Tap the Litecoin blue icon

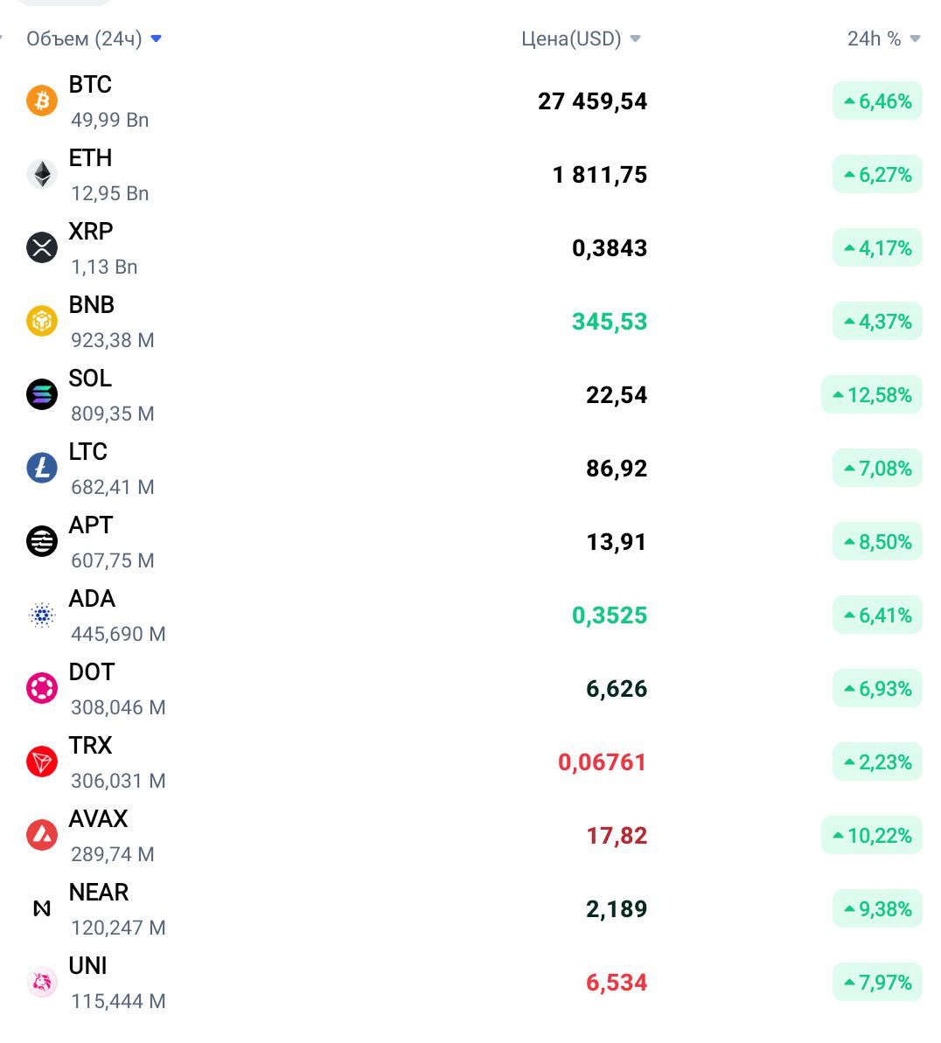click(42, 469)
